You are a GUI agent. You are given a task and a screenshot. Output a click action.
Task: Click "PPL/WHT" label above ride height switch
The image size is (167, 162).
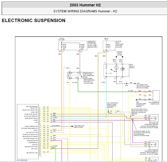tap(121, 60)
